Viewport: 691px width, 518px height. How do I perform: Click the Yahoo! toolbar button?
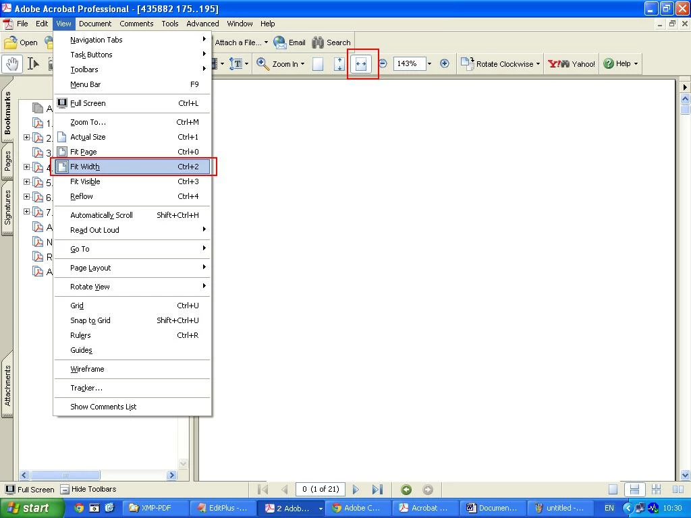571,64
